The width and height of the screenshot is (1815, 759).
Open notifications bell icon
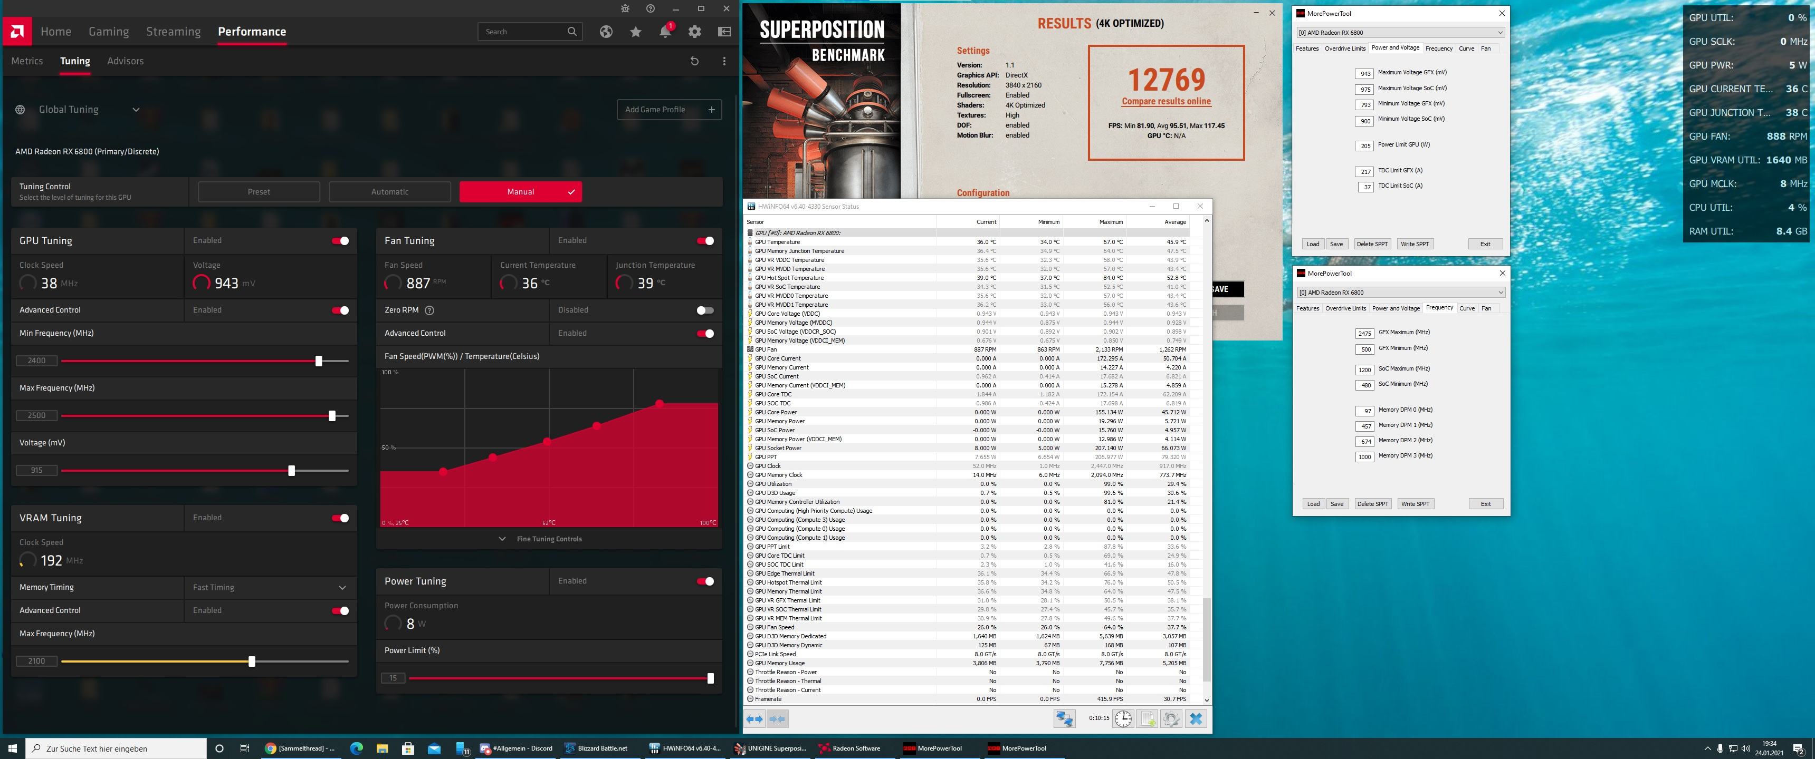coord(664,32)
